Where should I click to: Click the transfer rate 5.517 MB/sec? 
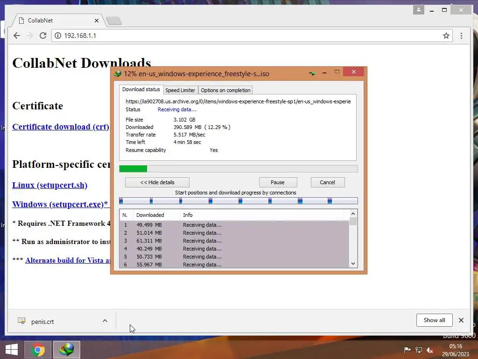click(190, 135)
